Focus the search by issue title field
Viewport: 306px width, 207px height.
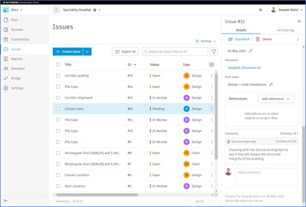[x=175, y=52]
